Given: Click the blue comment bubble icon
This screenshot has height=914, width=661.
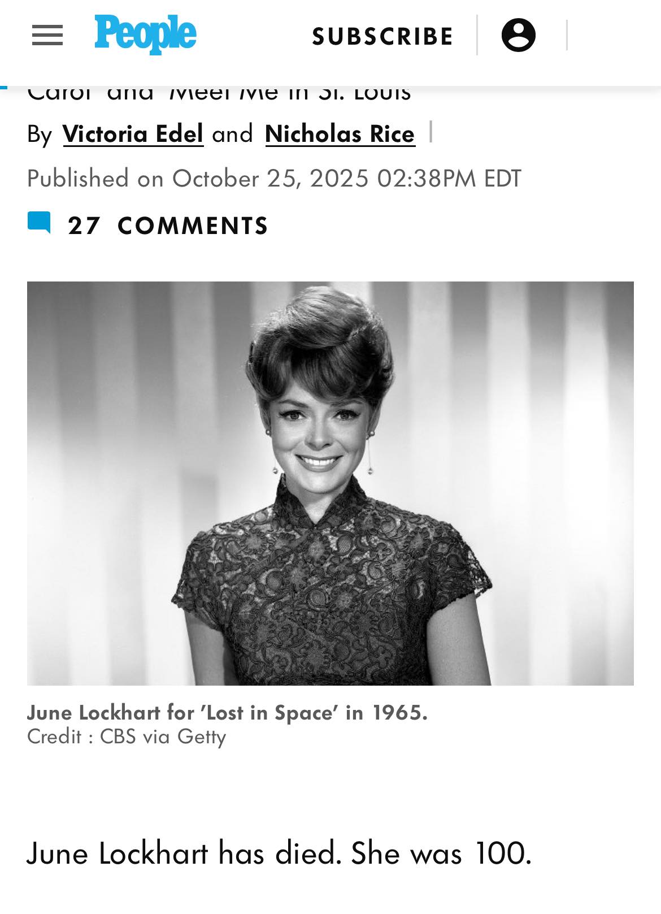Looking at the screenshot, I should point(39,223).
